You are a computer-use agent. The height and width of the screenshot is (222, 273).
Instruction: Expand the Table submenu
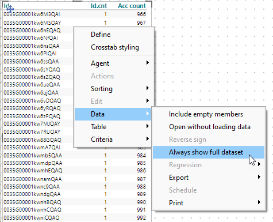tap(114, 127)
